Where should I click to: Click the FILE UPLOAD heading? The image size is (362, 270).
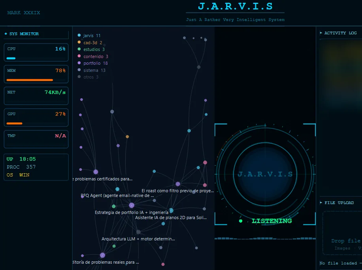pyautogui.click(x=339, y=202)
